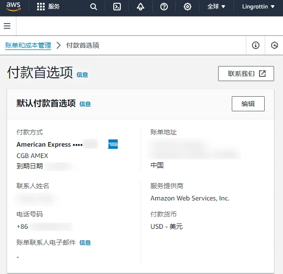Click the search magnifier icon
283x274 pixels.
(94, 7)
